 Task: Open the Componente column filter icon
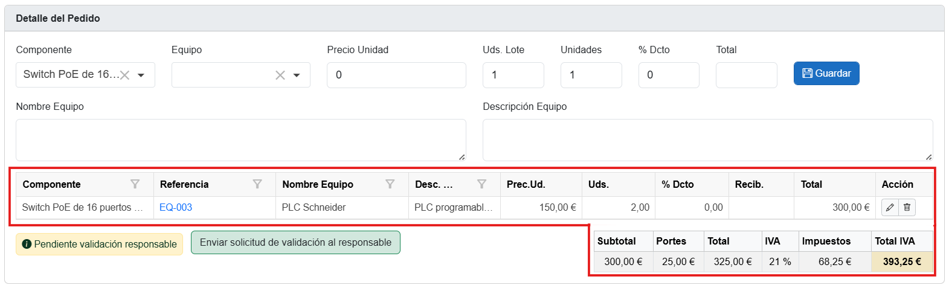135,184
